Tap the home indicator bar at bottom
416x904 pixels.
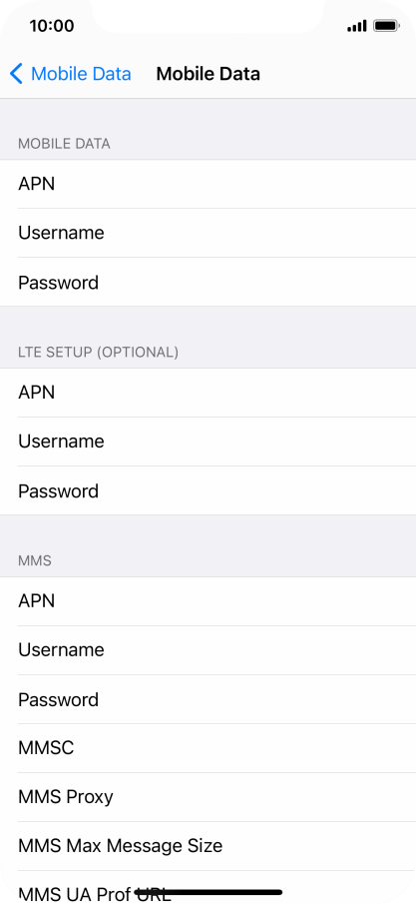click(208, 892)
